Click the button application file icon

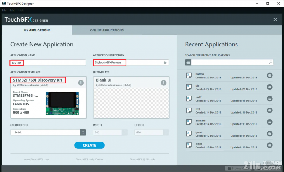point(189,75)
